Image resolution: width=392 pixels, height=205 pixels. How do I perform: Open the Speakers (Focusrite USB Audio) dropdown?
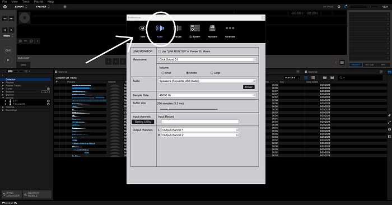pos(207,81)
